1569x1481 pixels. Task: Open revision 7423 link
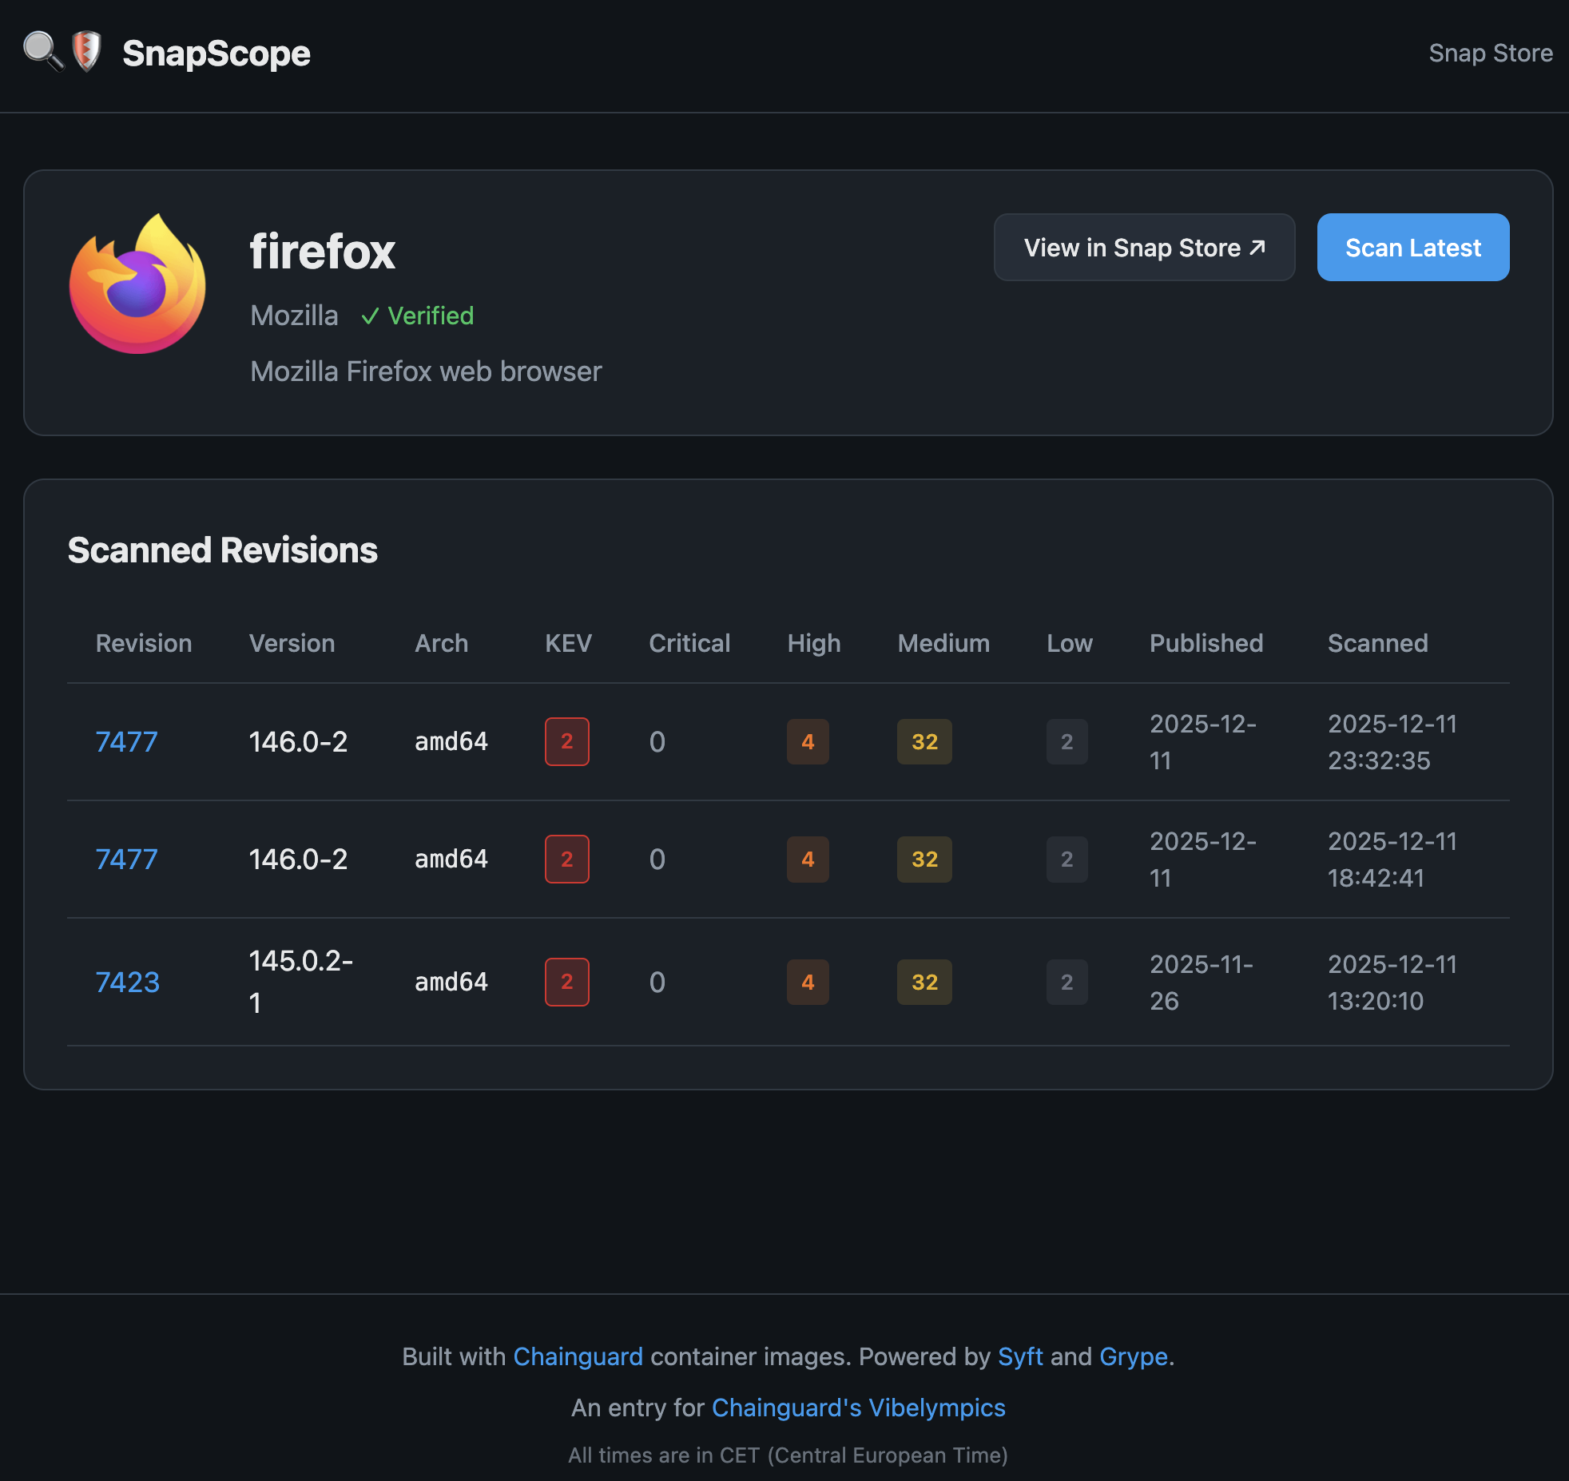[127, 983]
